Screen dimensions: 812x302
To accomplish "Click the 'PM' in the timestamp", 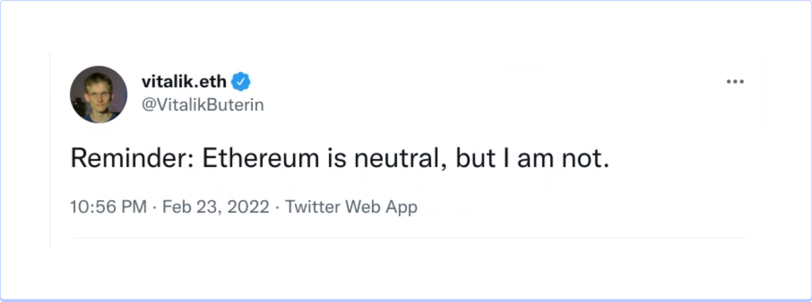I will 134,207.
